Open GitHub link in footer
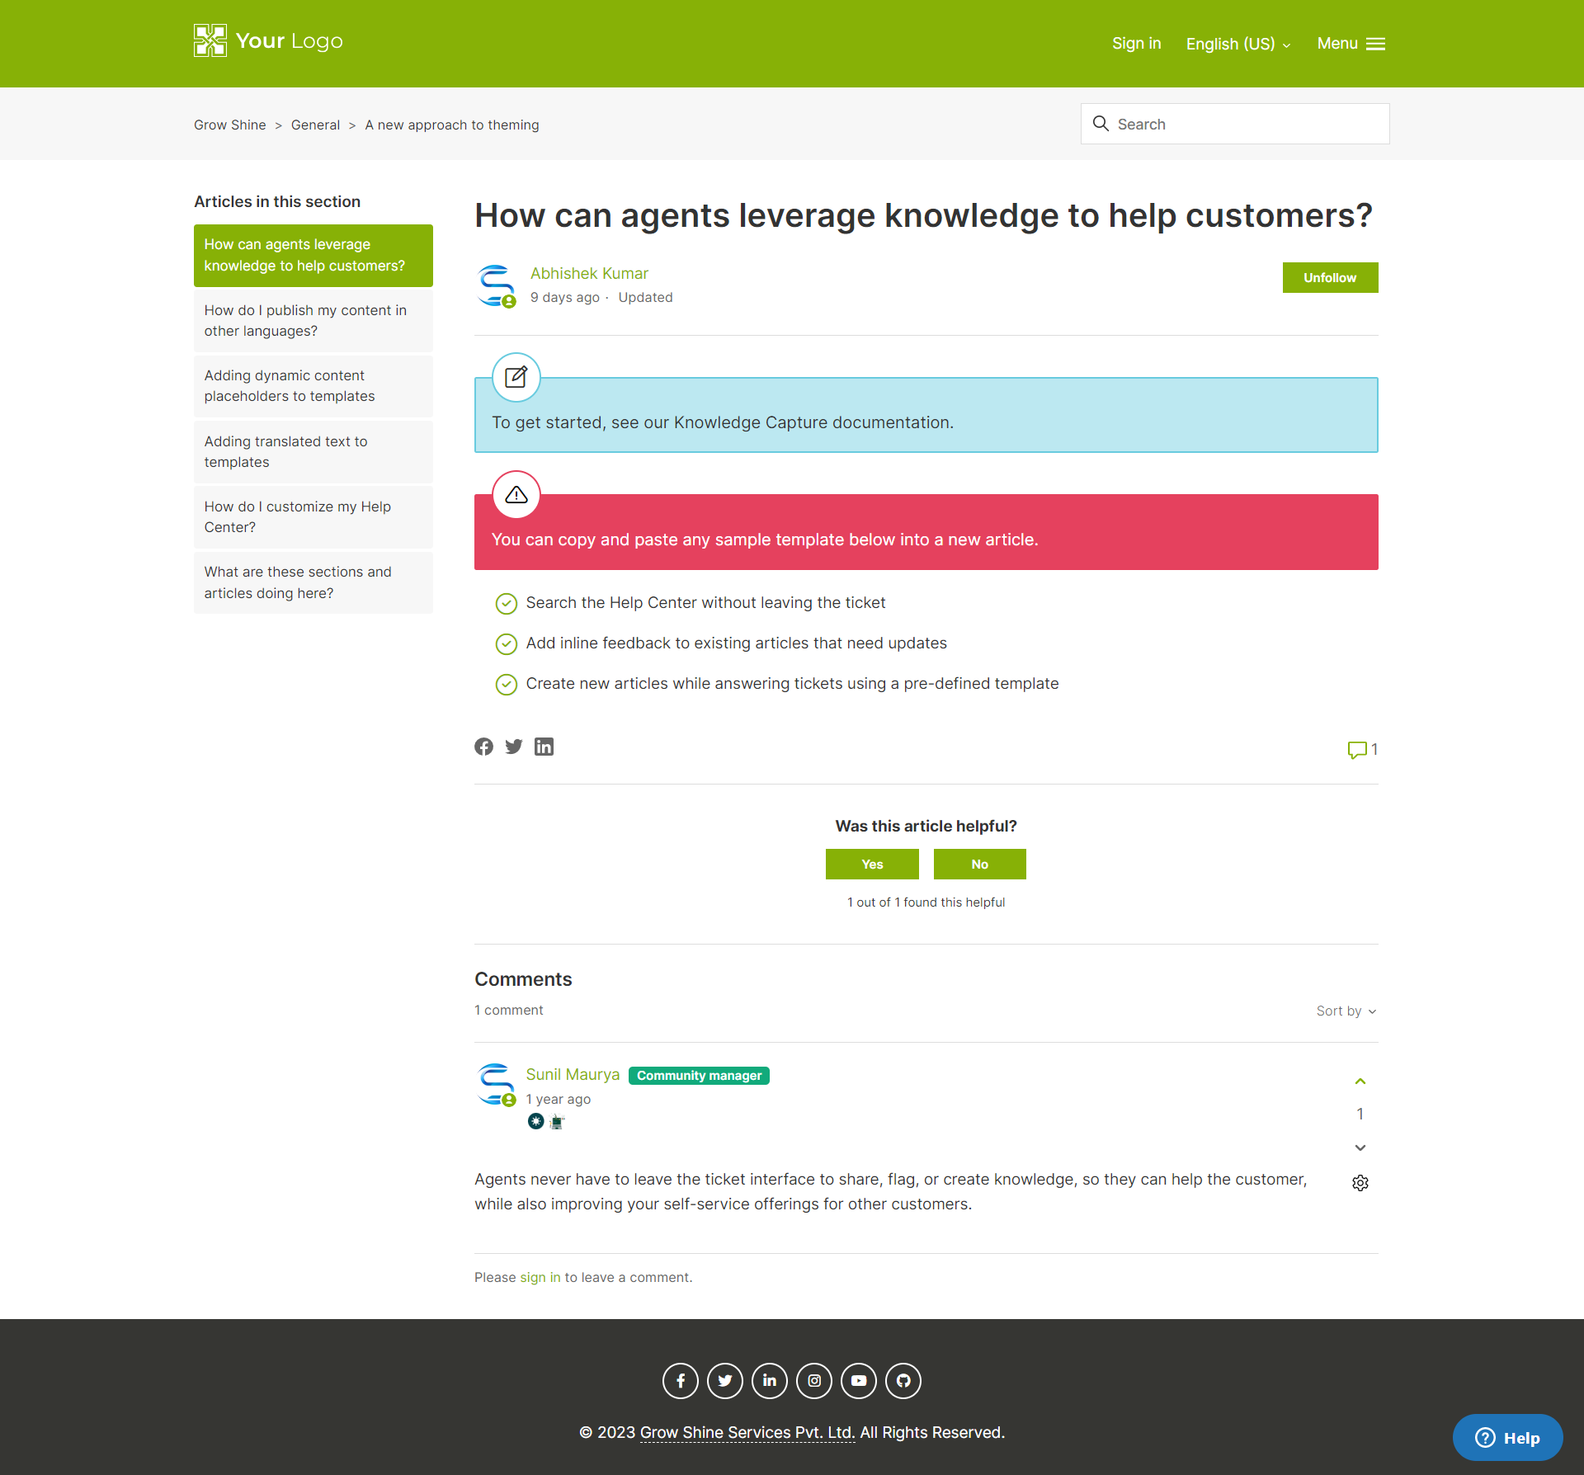Screen dimensions: 1584x1475 pos(903,1381)
